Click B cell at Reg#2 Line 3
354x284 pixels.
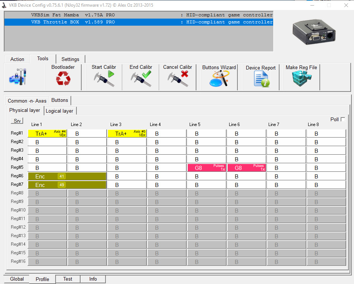127,142
